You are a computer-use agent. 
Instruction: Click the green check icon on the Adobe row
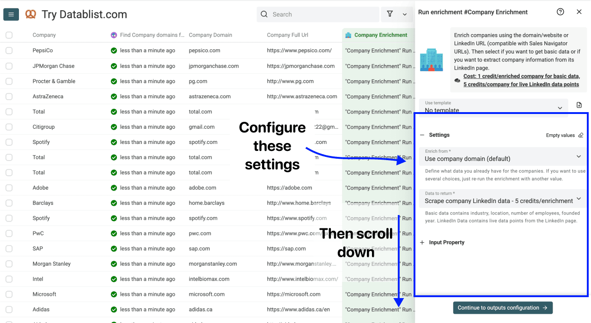114,187
